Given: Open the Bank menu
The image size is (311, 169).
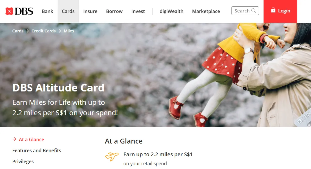Looking at the screenshot, I should coord(47,11).
